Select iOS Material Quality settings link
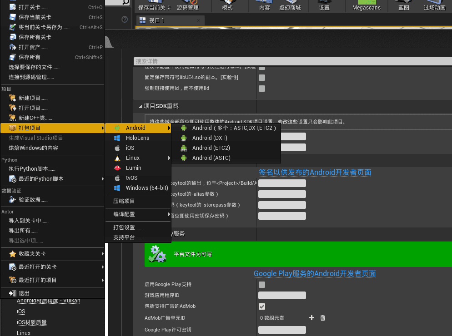452x336 pixels. coord(32,322)
